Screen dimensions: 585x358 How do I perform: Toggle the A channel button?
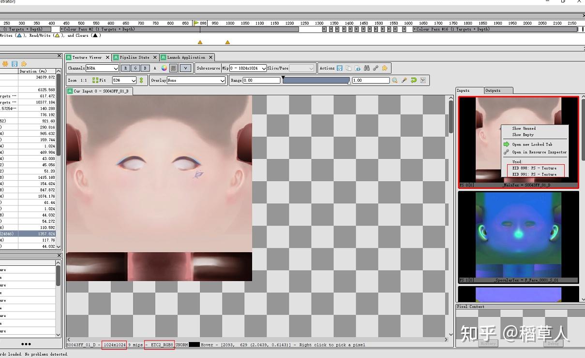coord(155,68)
